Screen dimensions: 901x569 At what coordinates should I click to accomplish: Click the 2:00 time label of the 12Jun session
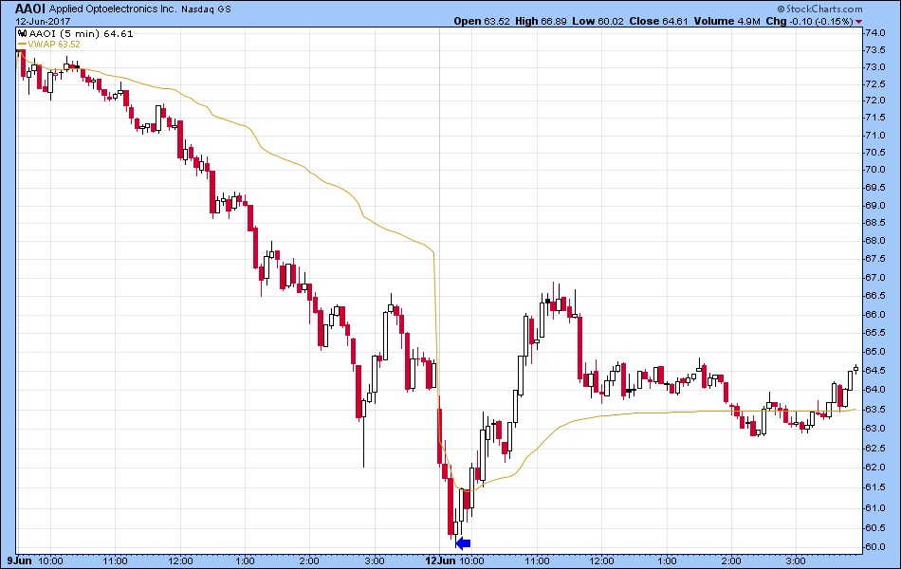coord(731,560)
